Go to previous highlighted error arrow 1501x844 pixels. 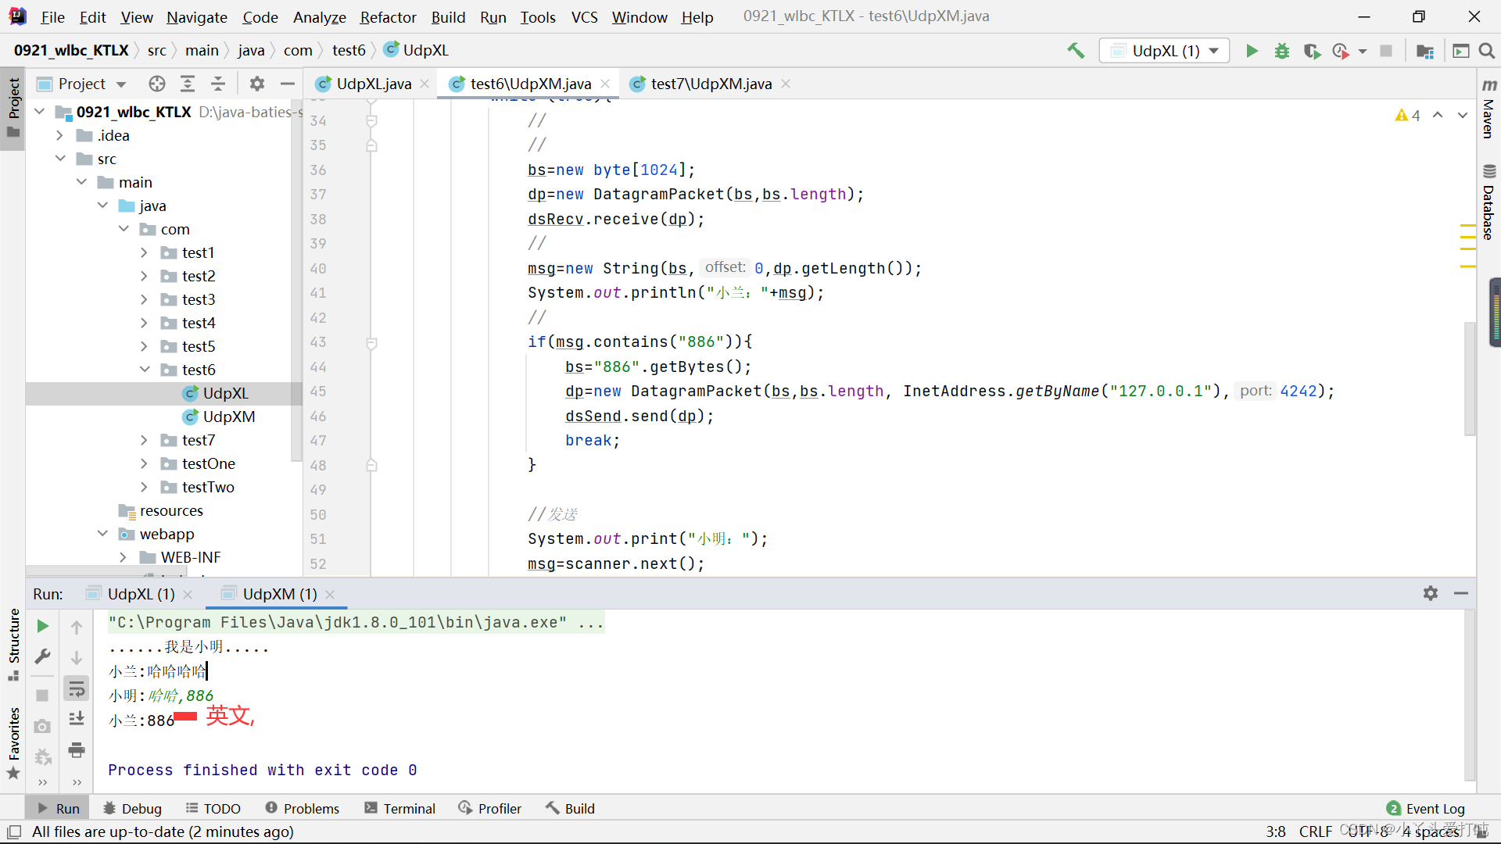click(1438, 116)
